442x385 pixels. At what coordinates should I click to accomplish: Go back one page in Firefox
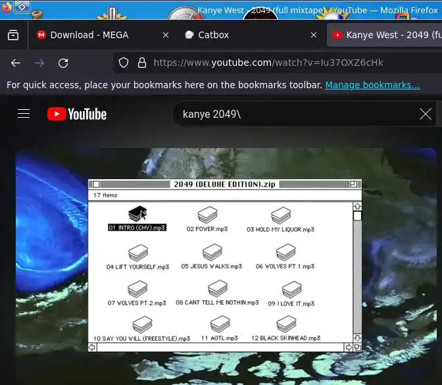16,63
